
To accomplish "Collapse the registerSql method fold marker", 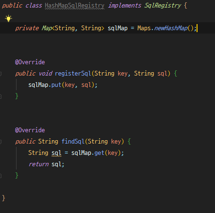I will pyautogui.click(x=0, y=74).
